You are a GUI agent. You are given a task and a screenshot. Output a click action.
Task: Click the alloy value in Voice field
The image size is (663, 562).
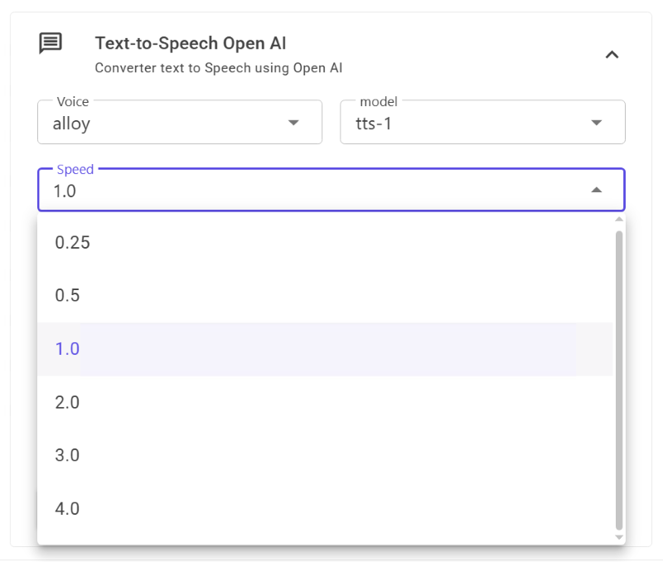tap(71, 124)
